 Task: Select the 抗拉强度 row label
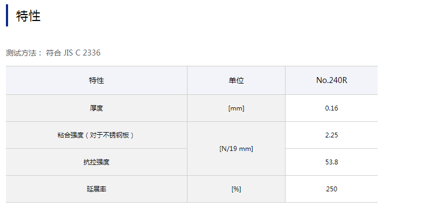(x=96, y=162)
